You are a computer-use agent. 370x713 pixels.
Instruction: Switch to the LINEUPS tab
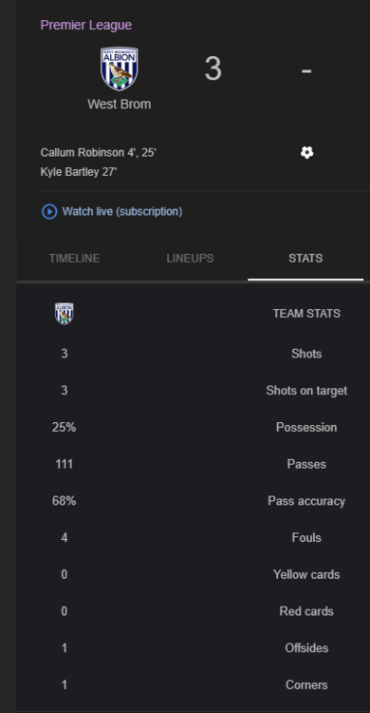click(x=190, y=259)
